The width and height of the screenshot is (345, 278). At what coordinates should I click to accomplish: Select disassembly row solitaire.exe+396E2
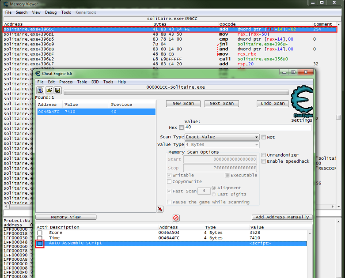[170, 59]
